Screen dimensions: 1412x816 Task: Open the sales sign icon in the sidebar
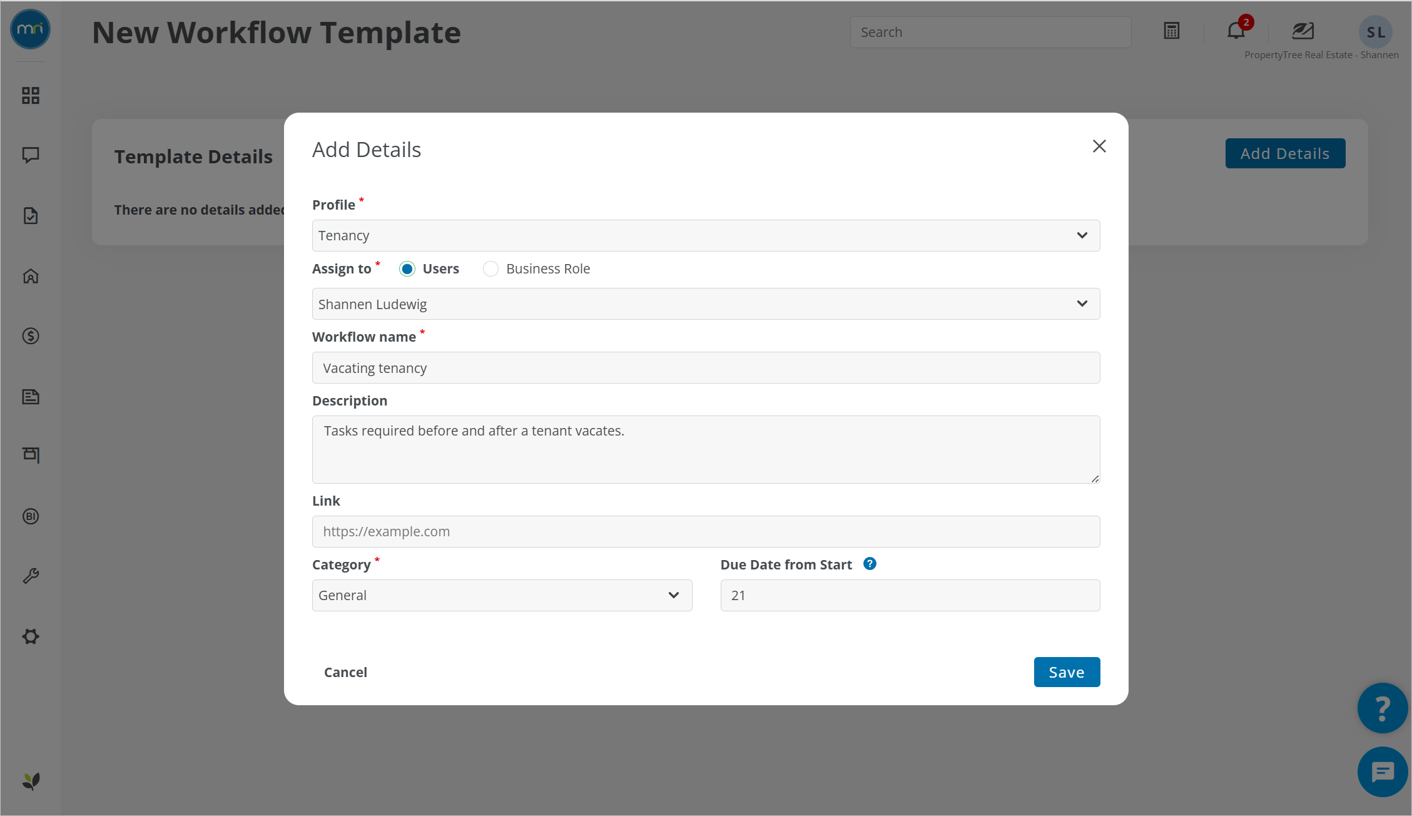(31, 455)
